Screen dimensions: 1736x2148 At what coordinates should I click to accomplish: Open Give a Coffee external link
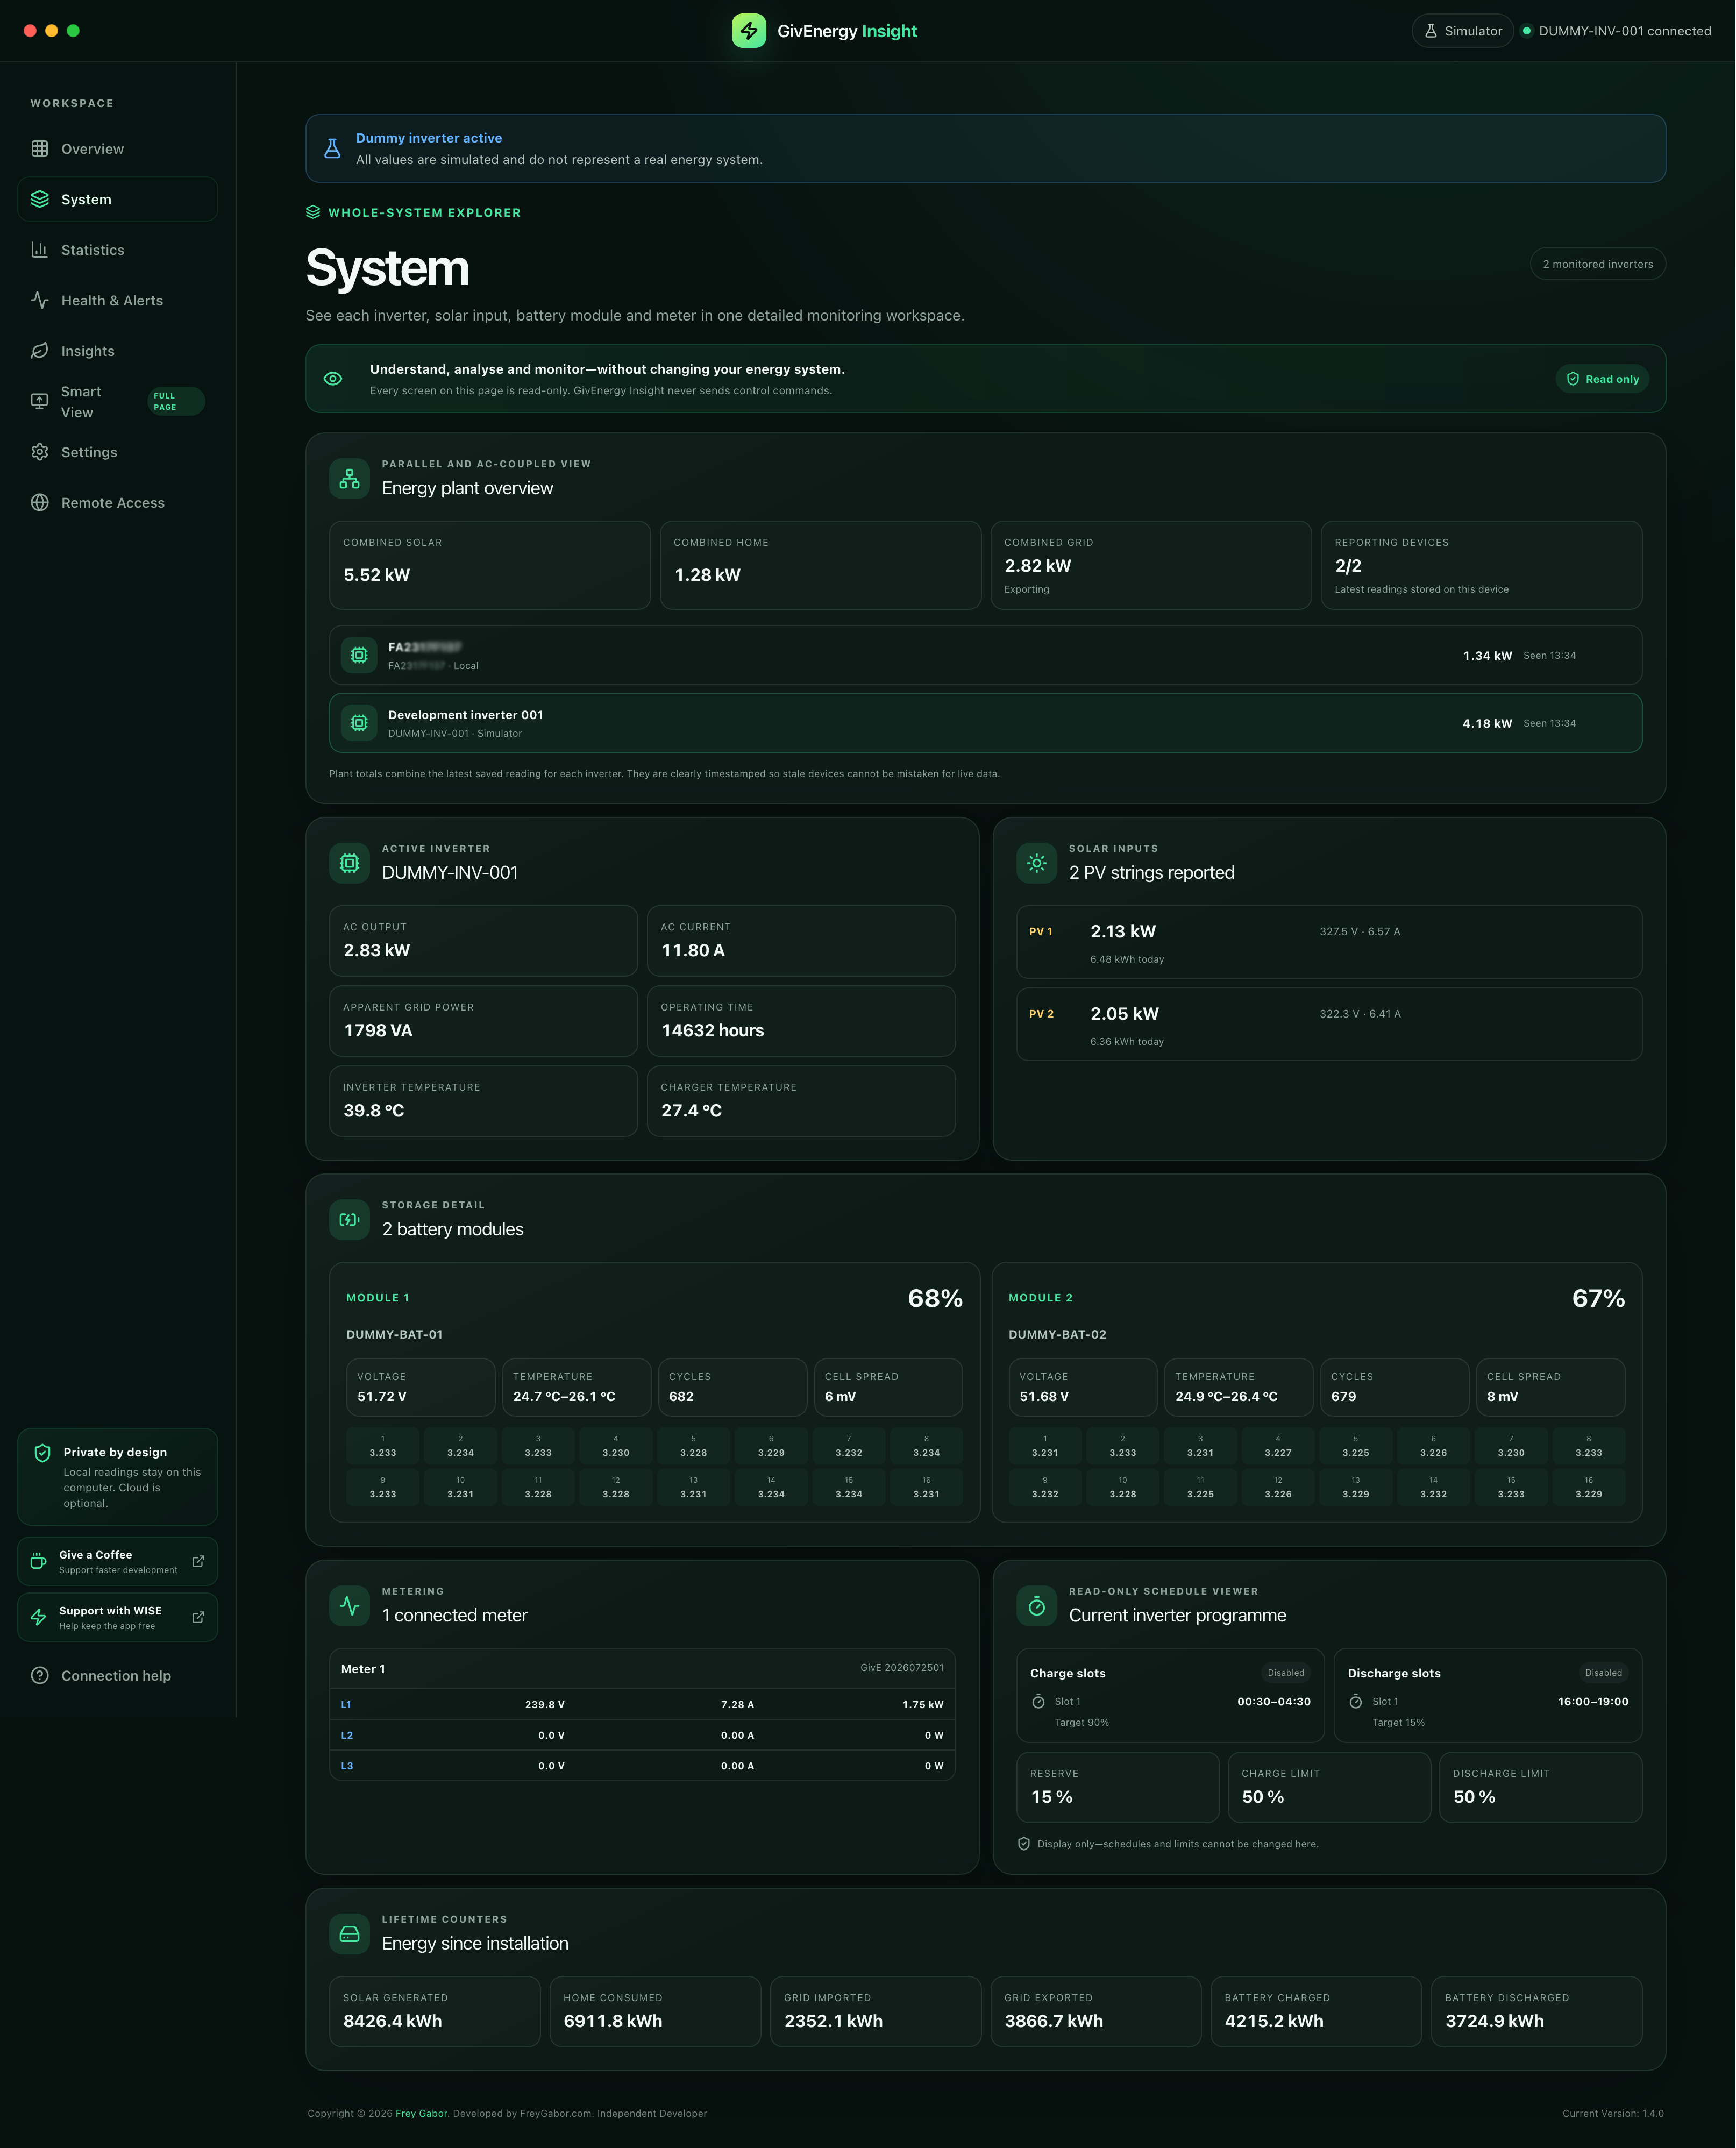(117, 1561)
